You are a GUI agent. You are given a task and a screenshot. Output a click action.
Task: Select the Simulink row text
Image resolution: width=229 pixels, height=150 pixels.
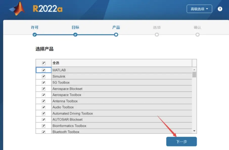tap(59, 76)
